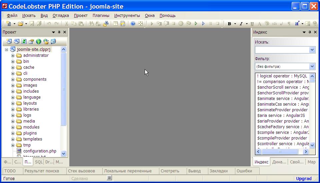
Task: Select the configuration.php file
Action: point(40,151)
